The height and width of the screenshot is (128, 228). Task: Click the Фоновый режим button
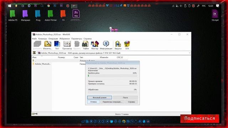(x=100, y=97)
